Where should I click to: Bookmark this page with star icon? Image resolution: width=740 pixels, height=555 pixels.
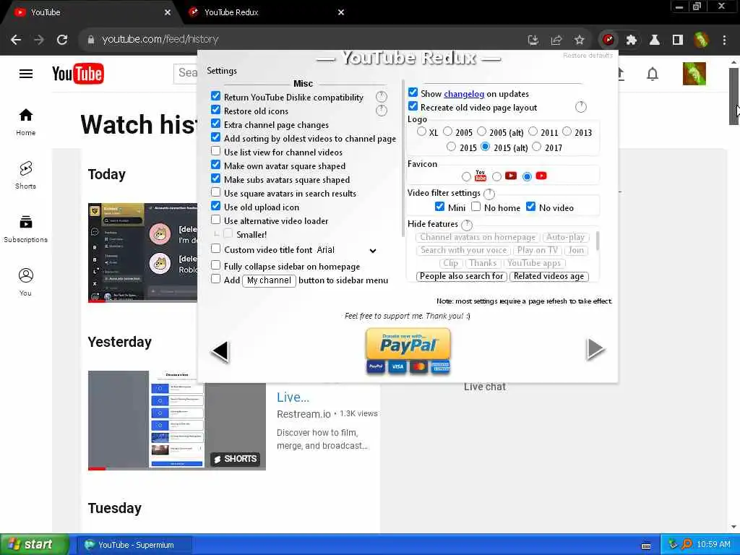point(580,40)
